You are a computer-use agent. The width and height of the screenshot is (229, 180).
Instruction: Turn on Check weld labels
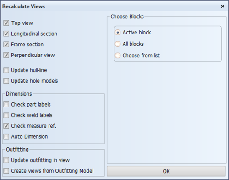tap(6, 115)
